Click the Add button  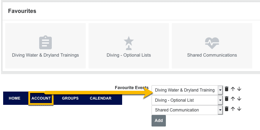pyautogui.click(x=159, y=121)
